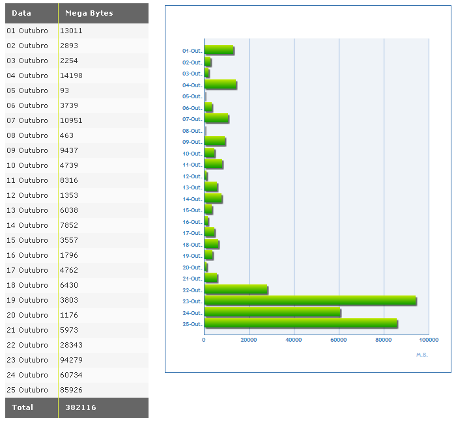Screen dimensions: 456x425
Task: Click the "Data" column header
Action: click(x=32, y=14)
